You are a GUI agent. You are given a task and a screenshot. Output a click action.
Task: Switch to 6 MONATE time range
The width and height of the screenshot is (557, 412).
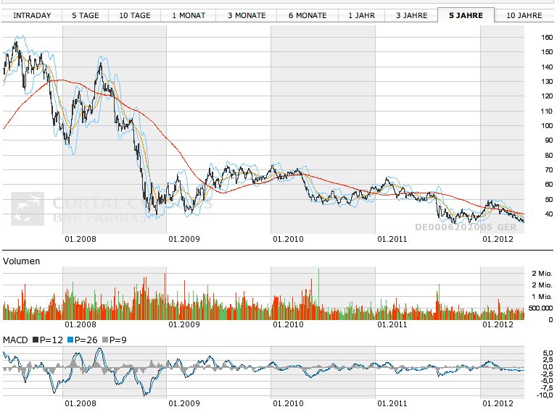point(307,15)
